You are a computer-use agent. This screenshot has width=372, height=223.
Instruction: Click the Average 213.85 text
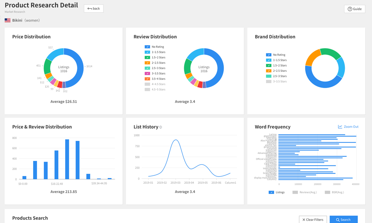[x=64, y=192]
